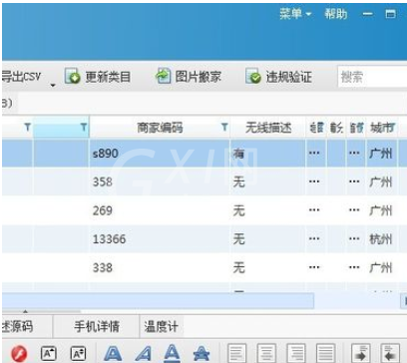Click the 有 cell in the s890 row
The height and width of the screenshot is (363, 407).
pos(267,154)
